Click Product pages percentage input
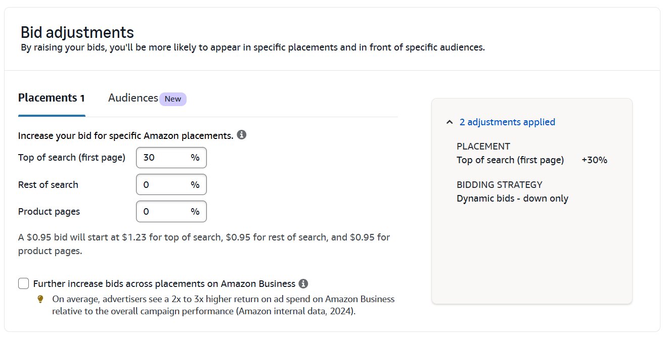Image resolution: width=665 pixels, height=340 pixels. [x=171, y=211]
